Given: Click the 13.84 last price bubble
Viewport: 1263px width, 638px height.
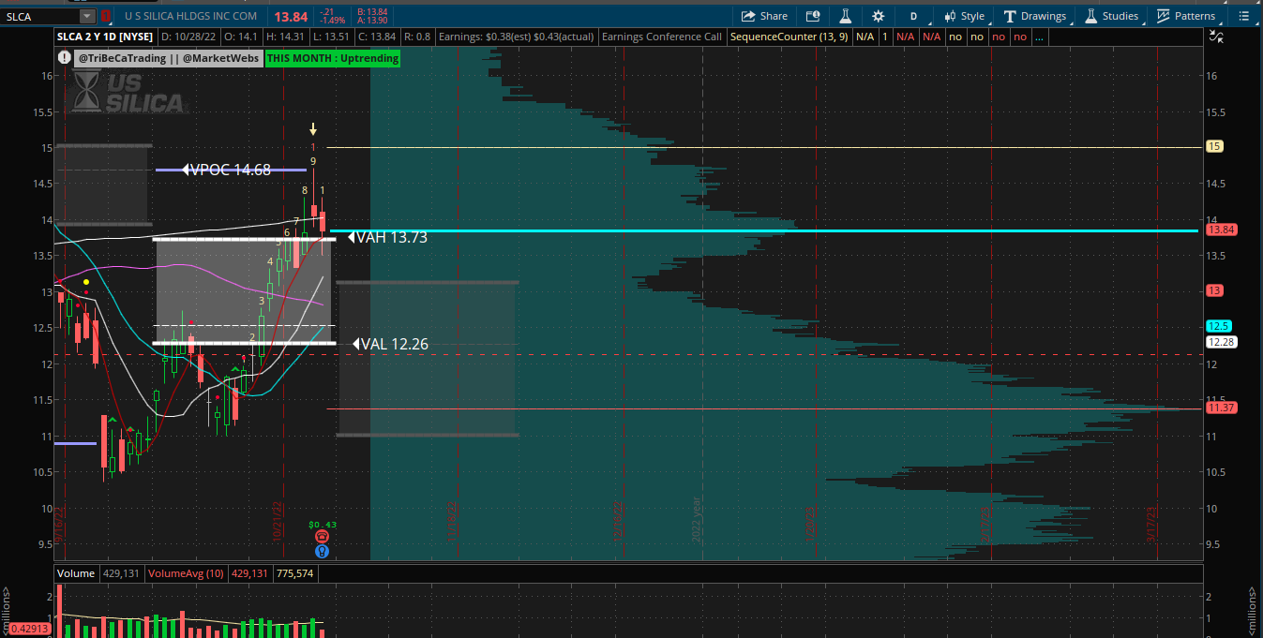Looking at the screenshot, I should 1220,230.
